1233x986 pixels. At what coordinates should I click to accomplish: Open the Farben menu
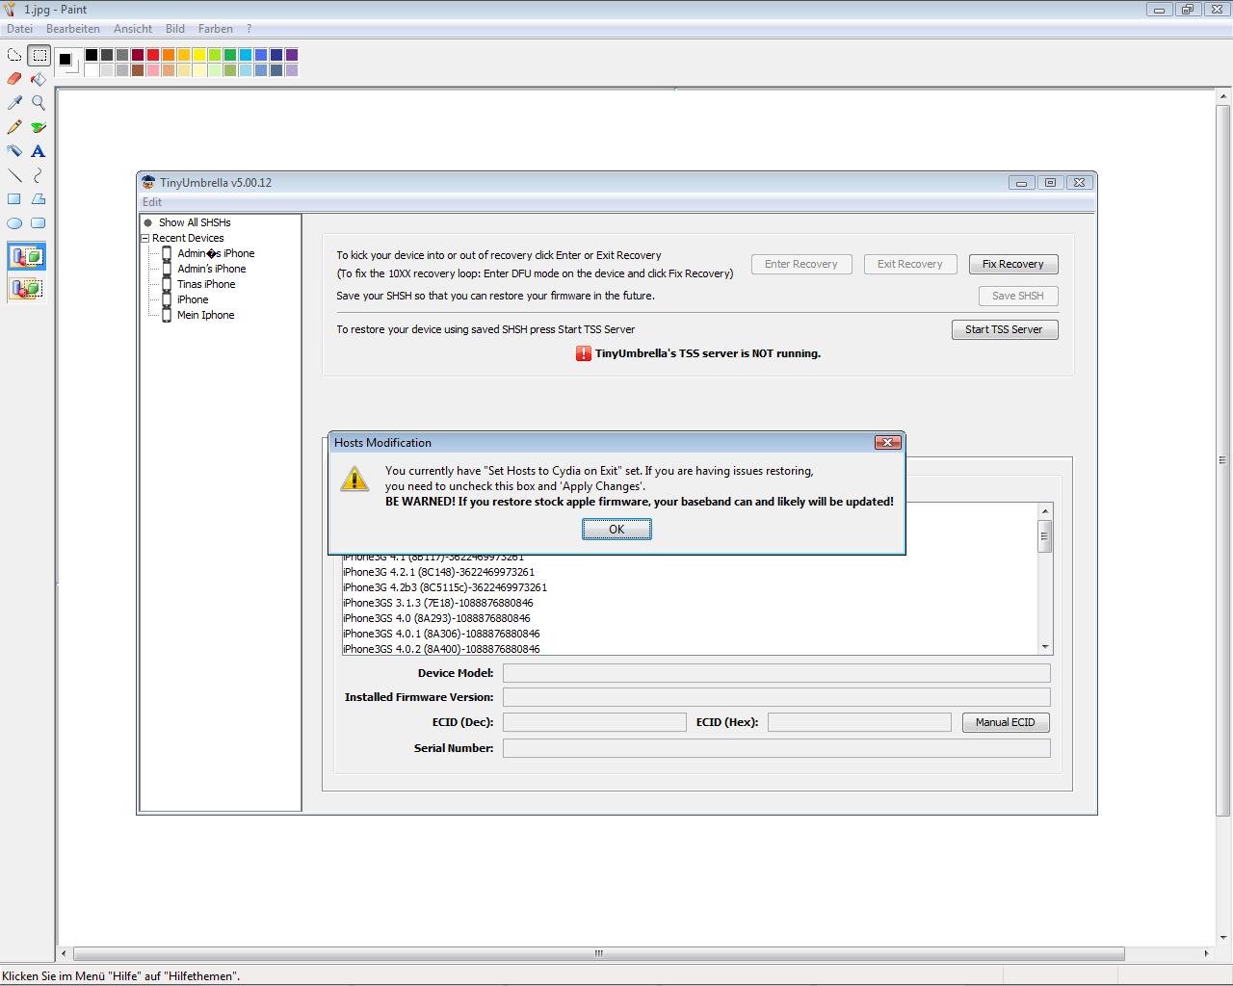pyautogui.click(x=216, y=29)
